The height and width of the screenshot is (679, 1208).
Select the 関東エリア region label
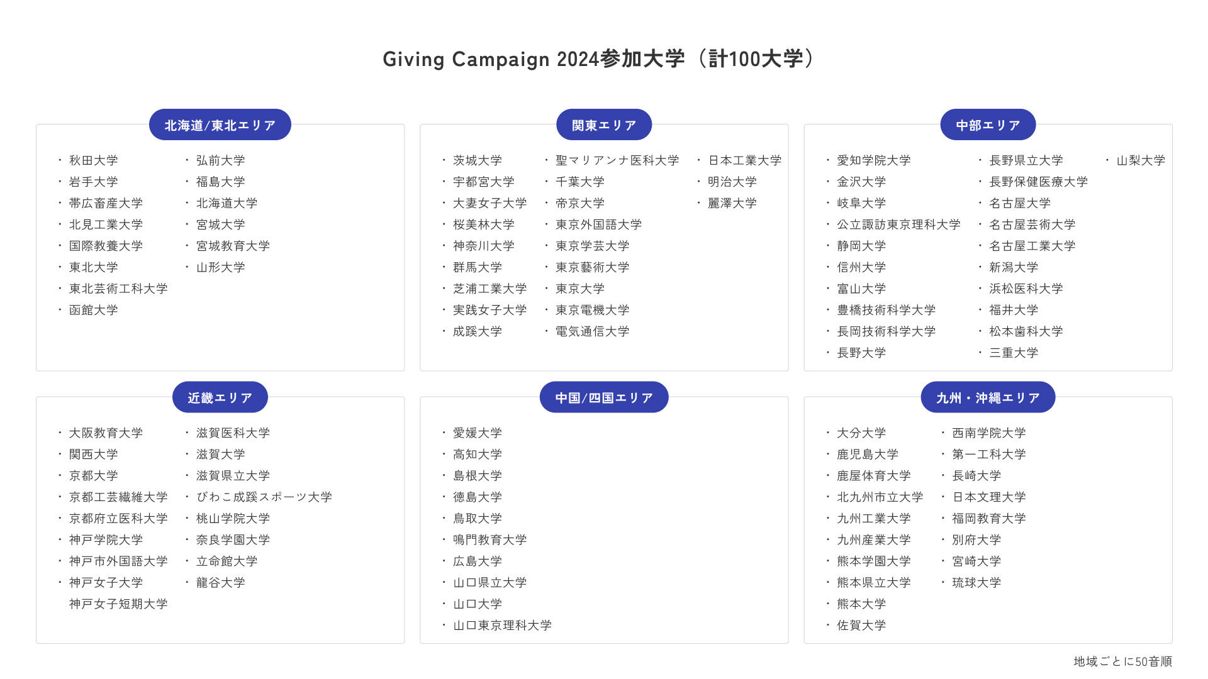point(603,125)
